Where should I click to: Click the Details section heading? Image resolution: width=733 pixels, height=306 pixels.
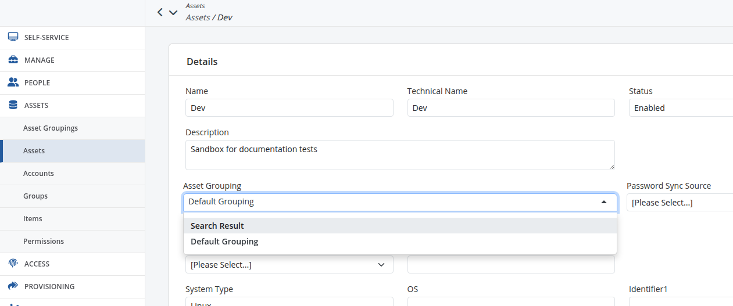click(x=202, y=62)
